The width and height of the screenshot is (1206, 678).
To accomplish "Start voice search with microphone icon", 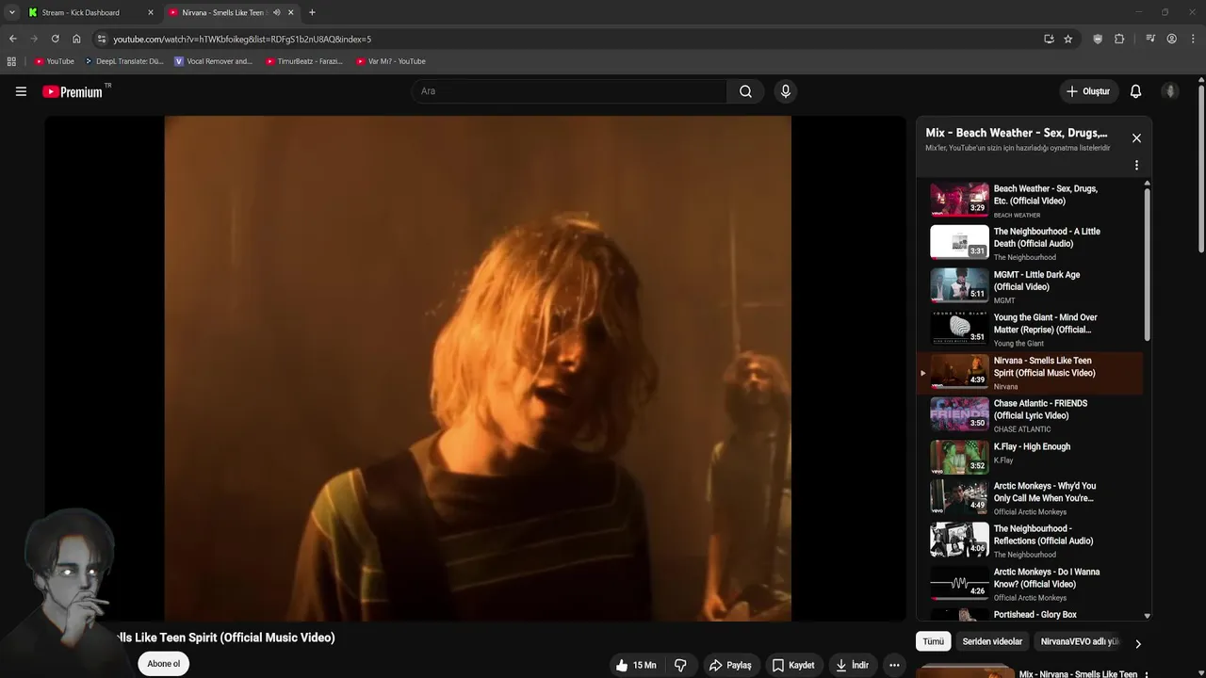I will coord(786,91).
